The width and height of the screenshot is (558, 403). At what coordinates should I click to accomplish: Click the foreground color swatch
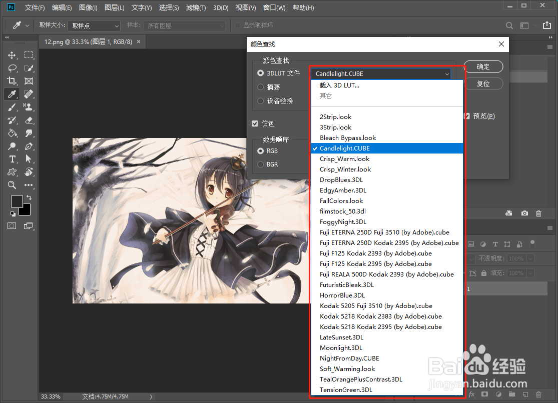point(17,201)
